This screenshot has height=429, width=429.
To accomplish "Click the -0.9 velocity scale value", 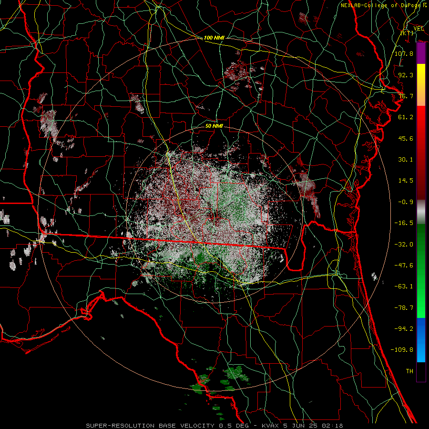I will pos(406,202).
